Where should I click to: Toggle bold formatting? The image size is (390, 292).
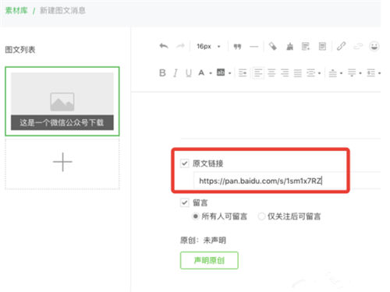click(162, 73)
